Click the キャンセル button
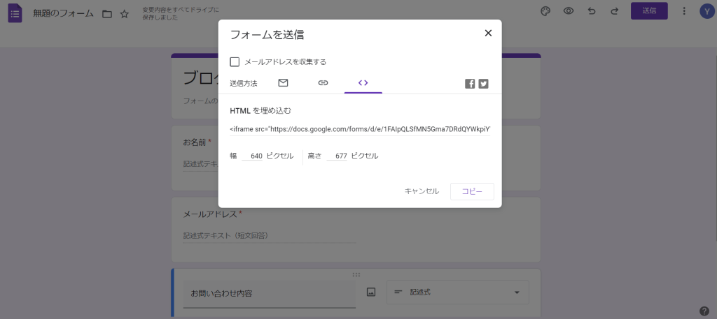 pyautogui.click(x=422, y=191)
